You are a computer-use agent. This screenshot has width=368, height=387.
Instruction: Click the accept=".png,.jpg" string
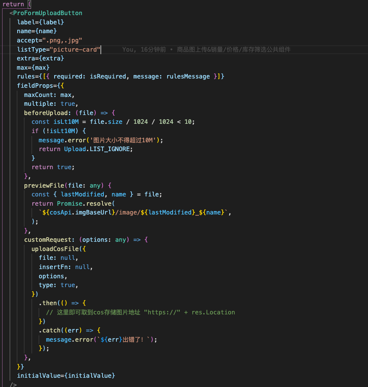62,40
